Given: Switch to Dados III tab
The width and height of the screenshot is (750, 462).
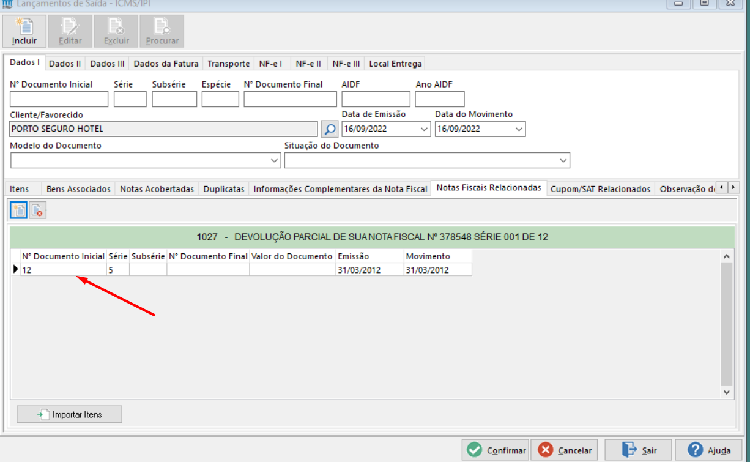Looking at the screenshot, I should 107,64.
